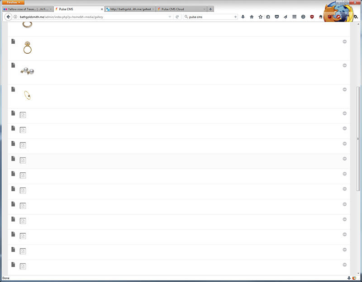Viewport: 362px width, 282px height.
Task: Show bookmarks list icon next to star
Action: [268, 17]
